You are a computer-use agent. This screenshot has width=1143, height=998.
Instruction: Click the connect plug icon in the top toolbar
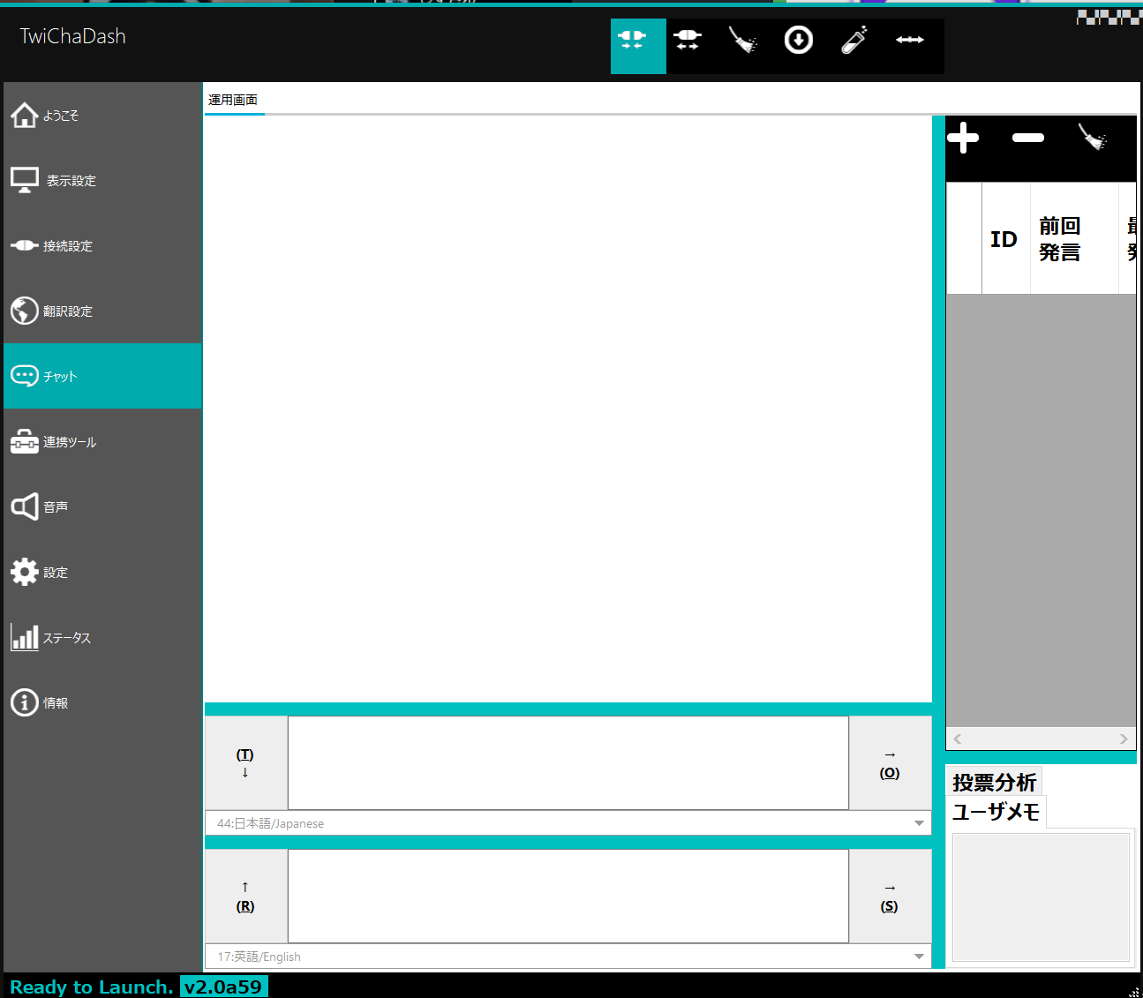638,46
